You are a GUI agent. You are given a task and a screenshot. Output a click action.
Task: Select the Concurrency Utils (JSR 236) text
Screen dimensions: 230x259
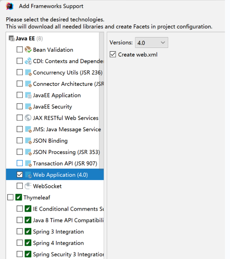pyautogui.click(x=68, y=73)
